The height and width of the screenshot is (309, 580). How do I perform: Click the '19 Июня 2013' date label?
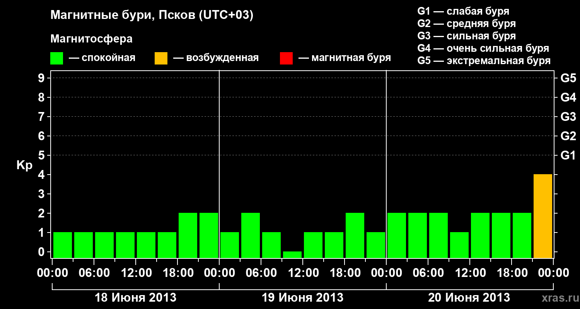303,298
